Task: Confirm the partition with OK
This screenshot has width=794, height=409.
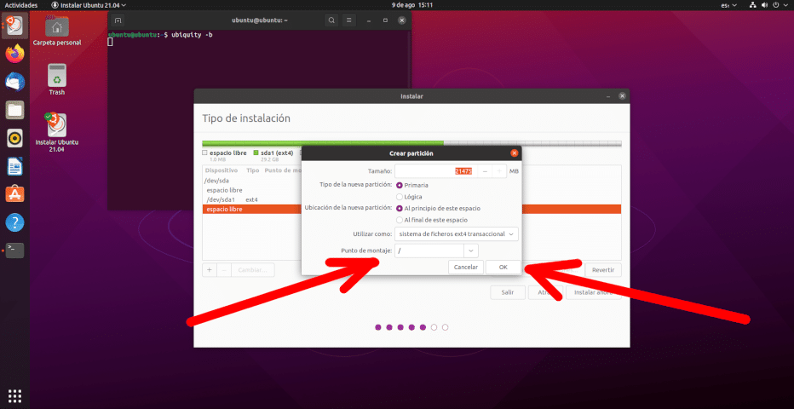Action: pos(503,268)
